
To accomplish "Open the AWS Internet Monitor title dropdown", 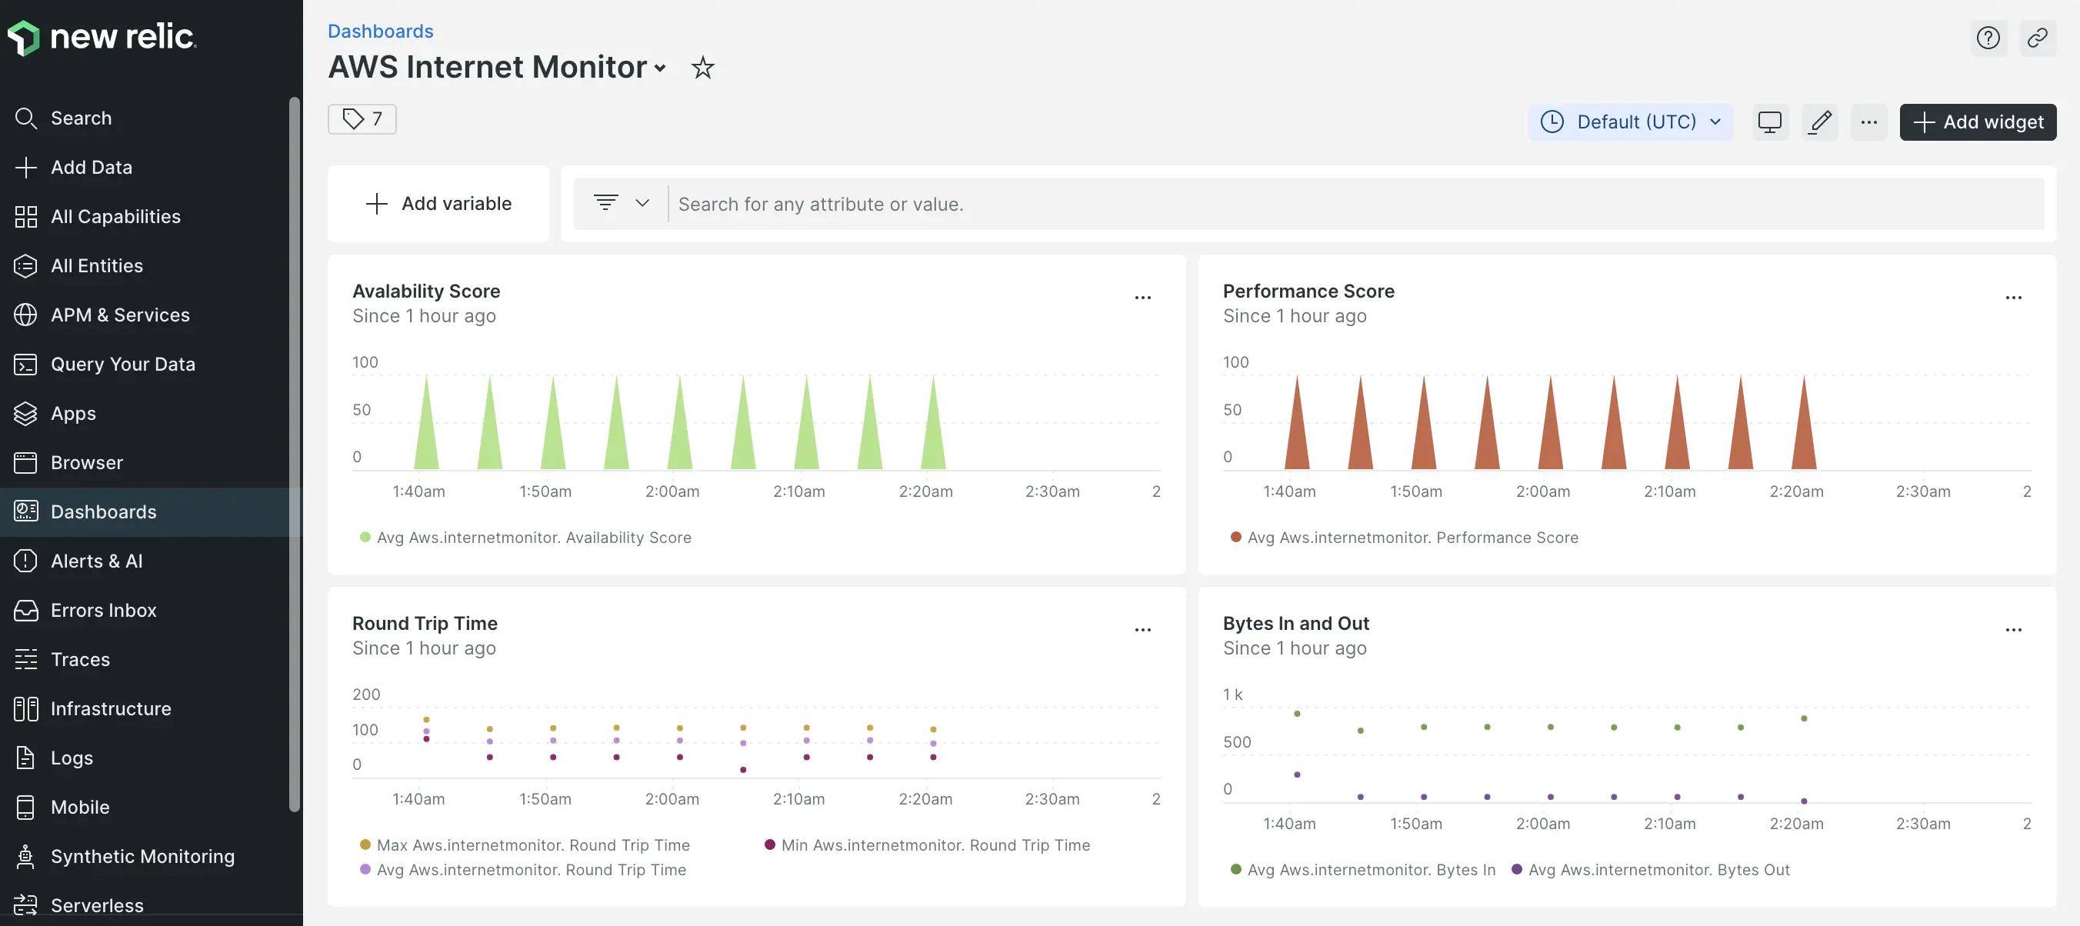I will click(660, 68).
